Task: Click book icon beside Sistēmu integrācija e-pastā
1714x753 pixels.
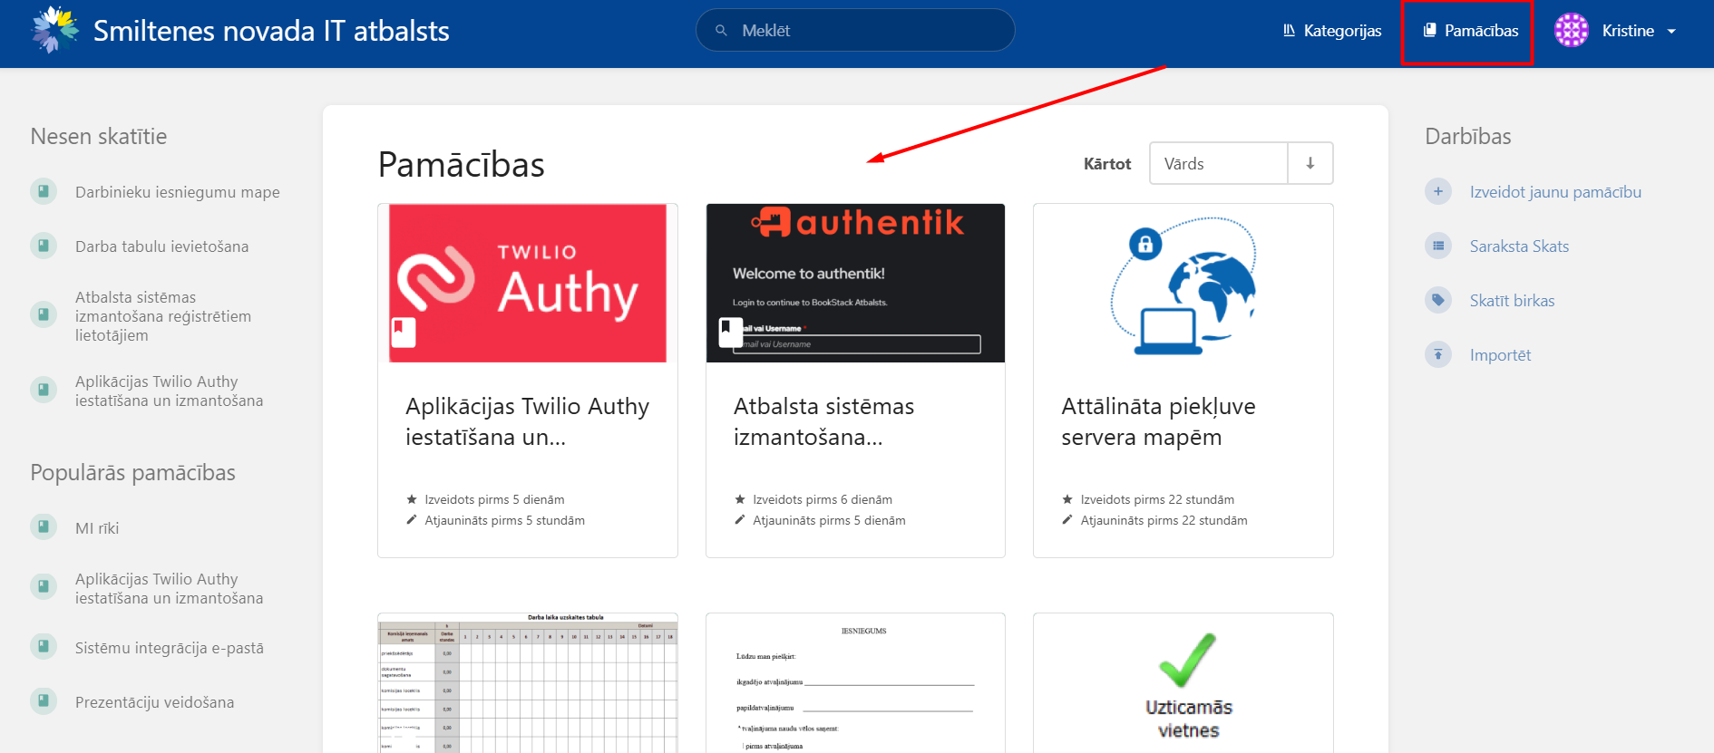Action: tap(44, 646)
